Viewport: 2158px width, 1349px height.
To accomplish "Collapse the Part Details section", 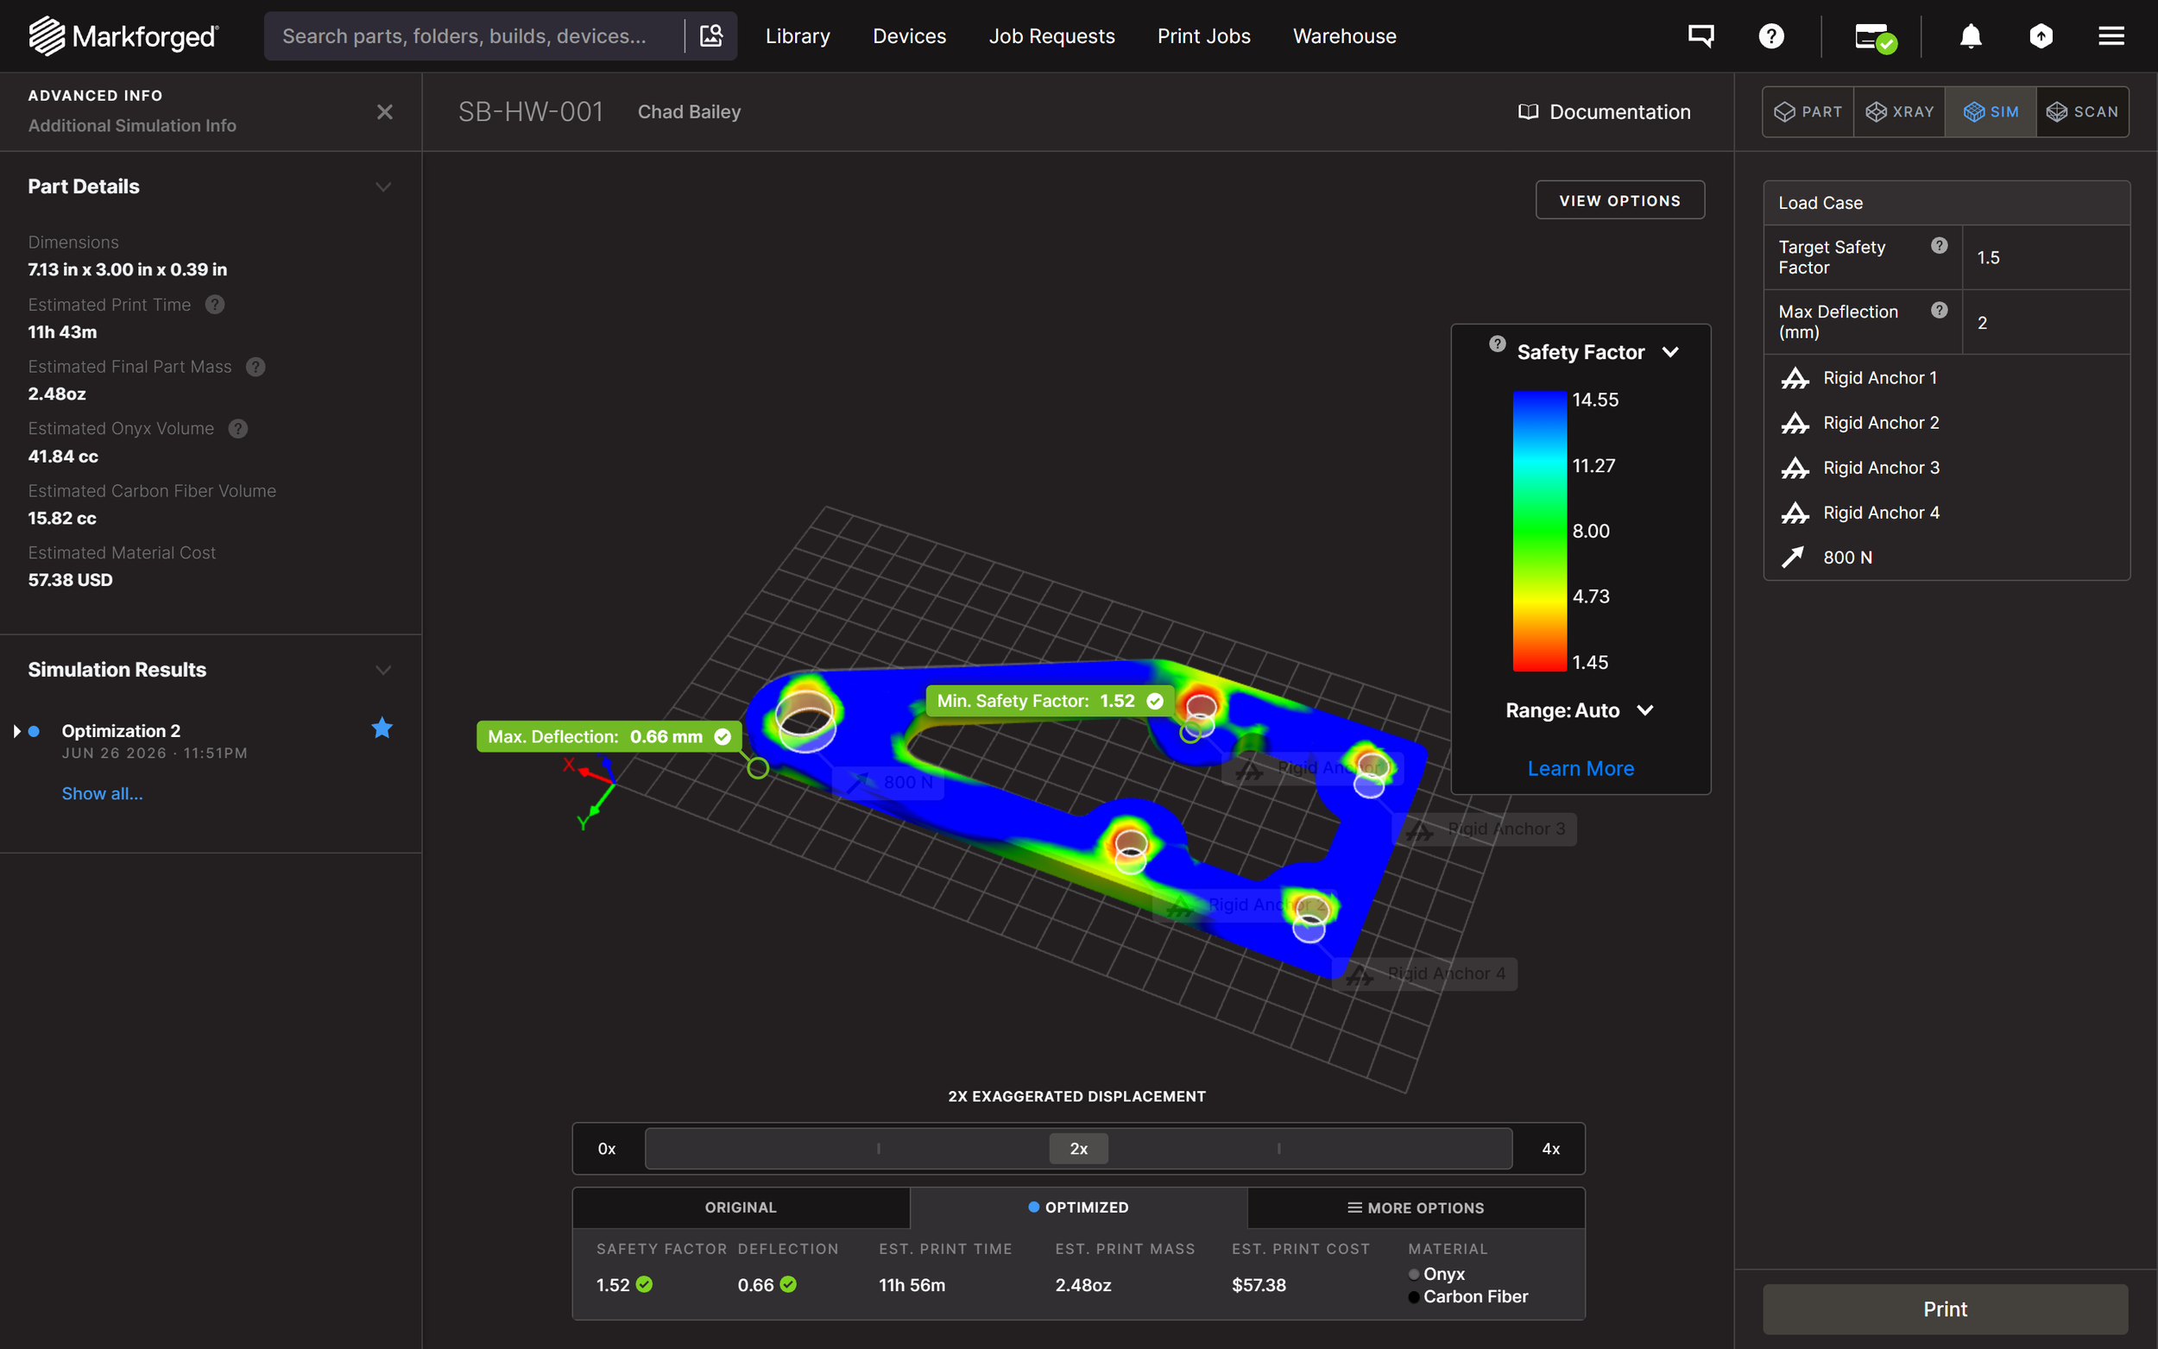I will 383,186.
